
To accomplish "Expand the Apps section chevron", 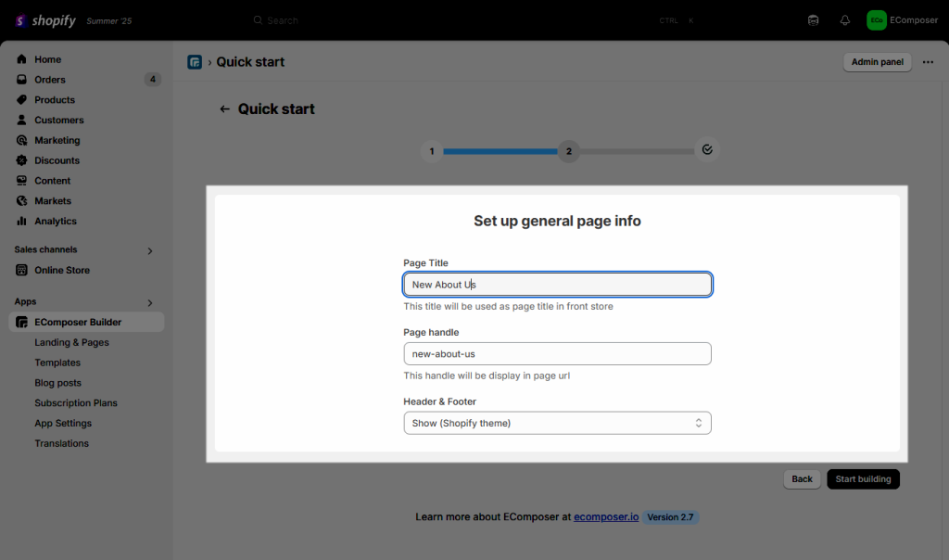I will [x=150, y=302].
